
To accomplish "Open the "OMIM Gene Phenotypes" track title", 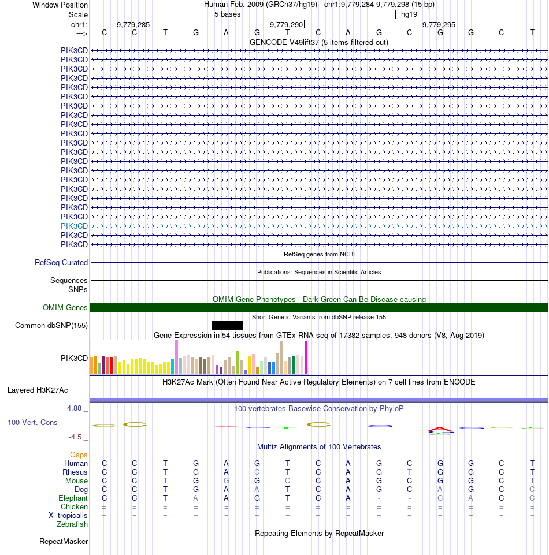I will [x=319, y=299].
